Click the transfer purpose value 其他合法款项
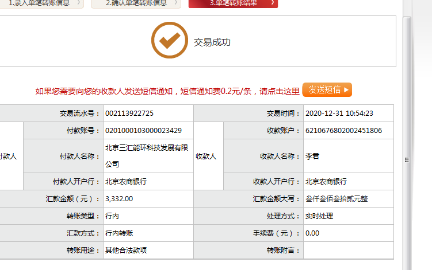The width and height of the screenshot is (432, 270). (x=126, y=251)
